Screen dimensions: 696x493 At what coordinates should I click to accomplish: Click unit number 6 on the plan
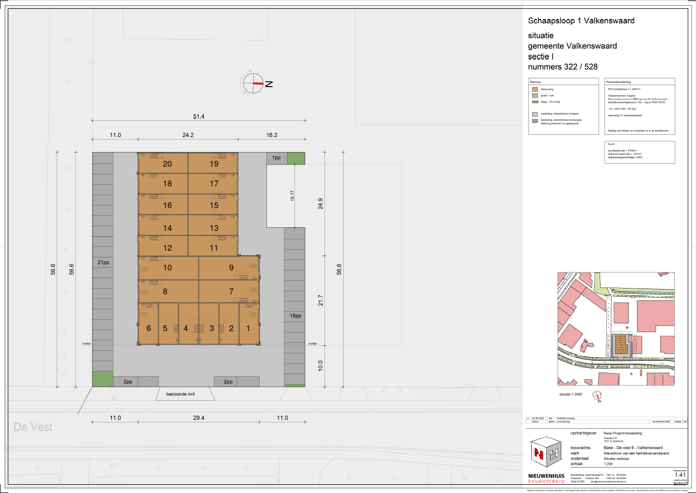click(148, 328)
